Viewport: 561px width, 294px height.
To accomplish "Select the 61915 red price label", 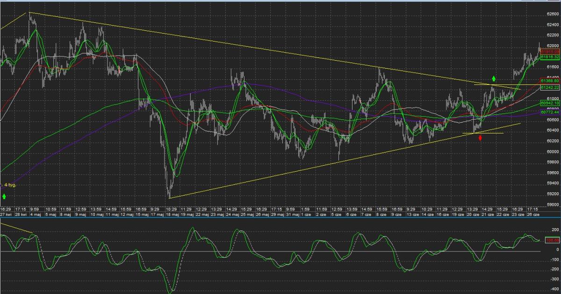I will click(x=550, y=51).
